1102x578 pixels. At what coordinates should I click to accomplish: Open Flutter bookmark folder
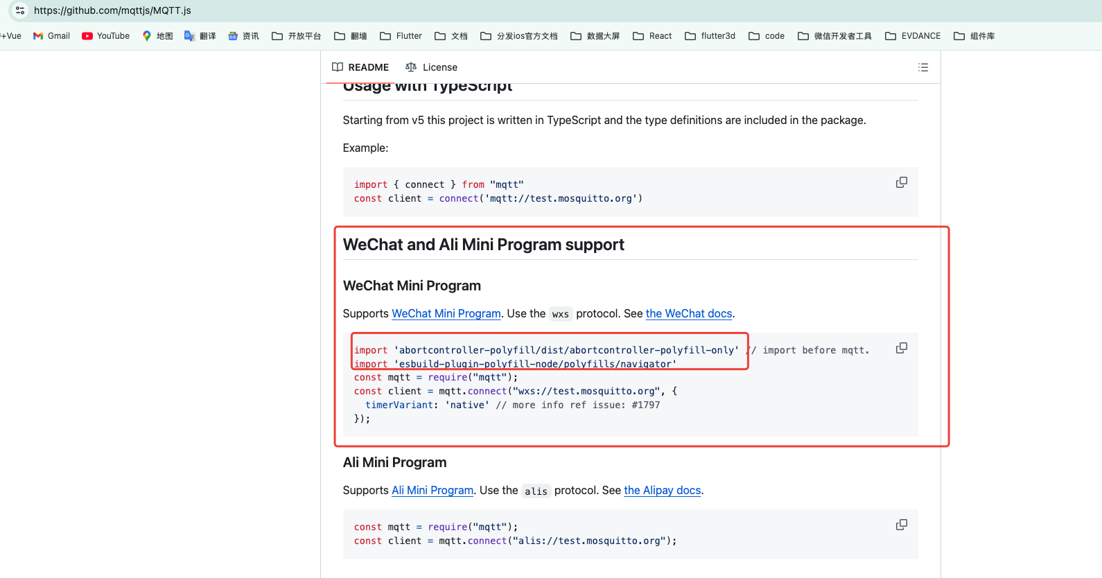pyautogui.click(x=401, y=36)
